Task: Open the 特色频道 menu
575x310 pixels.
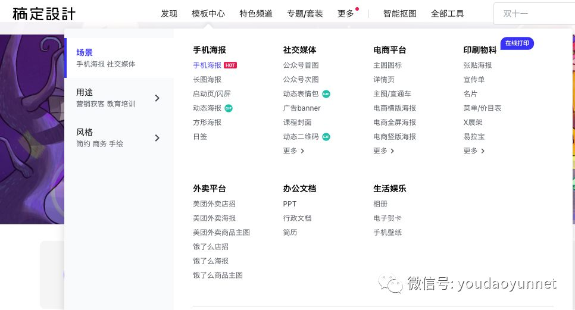Action: (255, 14)
